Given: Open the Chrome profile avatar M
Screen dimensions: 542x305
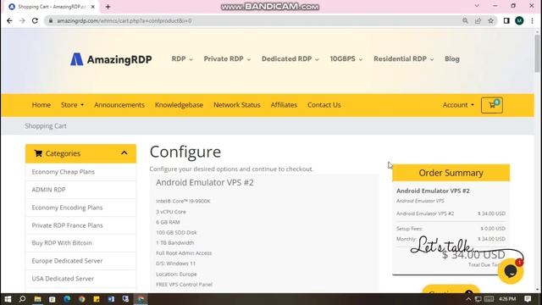Looking at the screenshot, I should (x=519, y=20).
